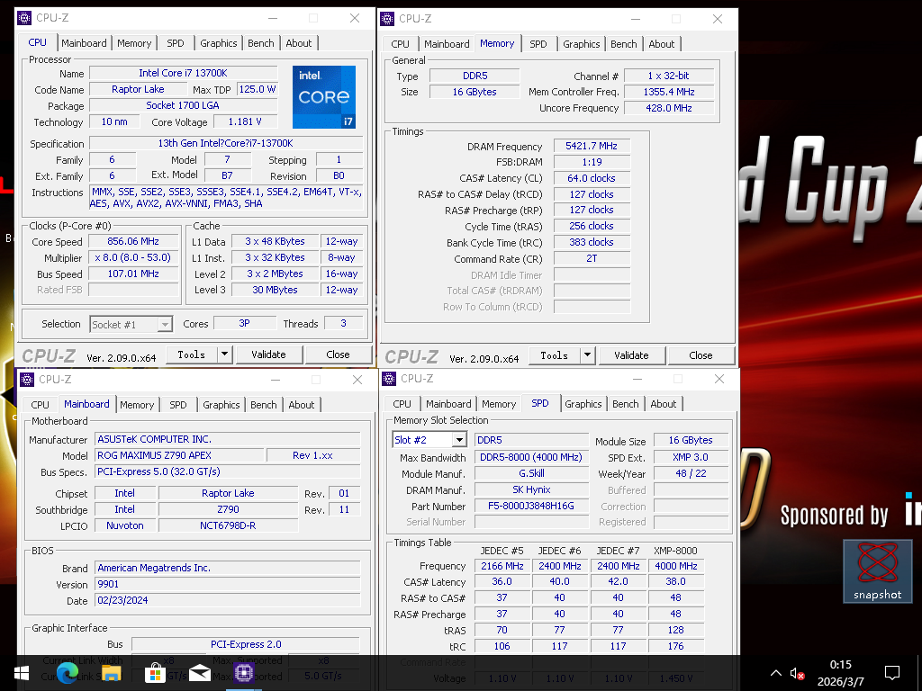Click muted speaker volume icon
The image size is (922, 691).
798,673
